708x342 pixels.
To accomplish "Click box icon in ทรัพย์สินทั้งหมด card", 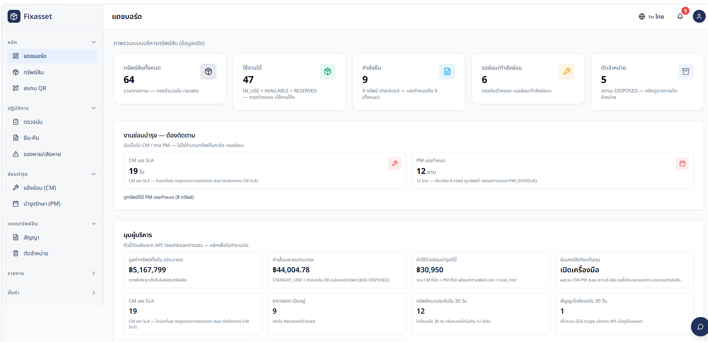I will click(208, 72).
